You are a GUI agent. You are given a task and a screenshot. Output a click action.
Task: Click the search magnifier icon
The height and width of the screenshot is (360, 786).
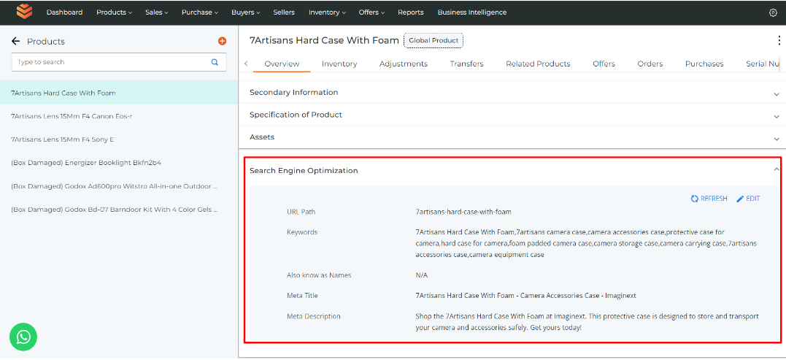(x=215, y=62)
